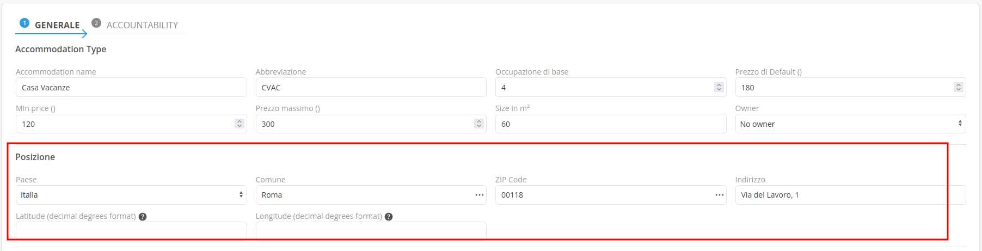982x251 pixels.
Task: Click the Size in m² field
Action: point(610,124)
